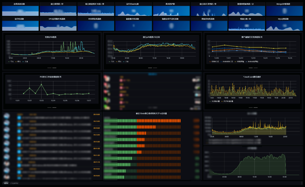Click the 20:10:53 timestamp in message list
The image size is (305, 187).
[x=97, y=169]
